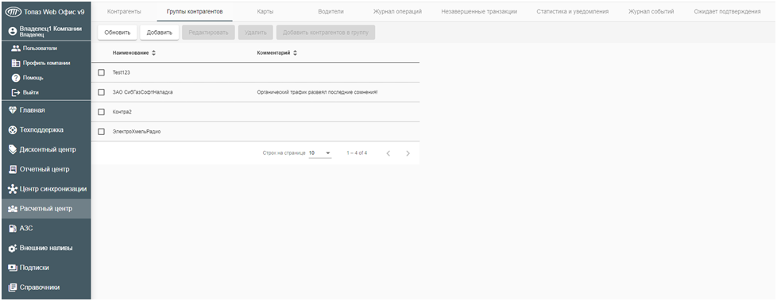This screenshot has width=777, height=301.
Task: Click the Наименование column header
Action: [131, 52]
